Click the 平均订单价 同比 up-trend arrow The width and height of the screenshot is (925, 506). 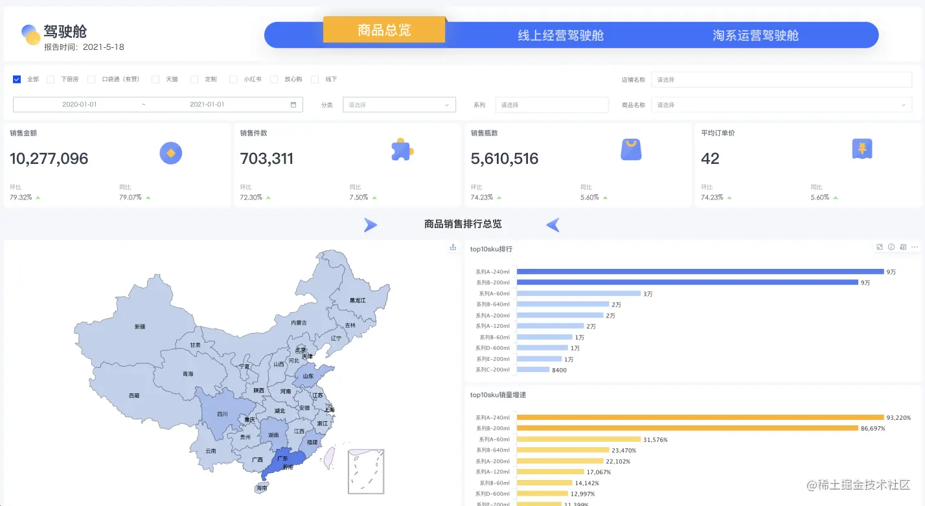point(836,197)
